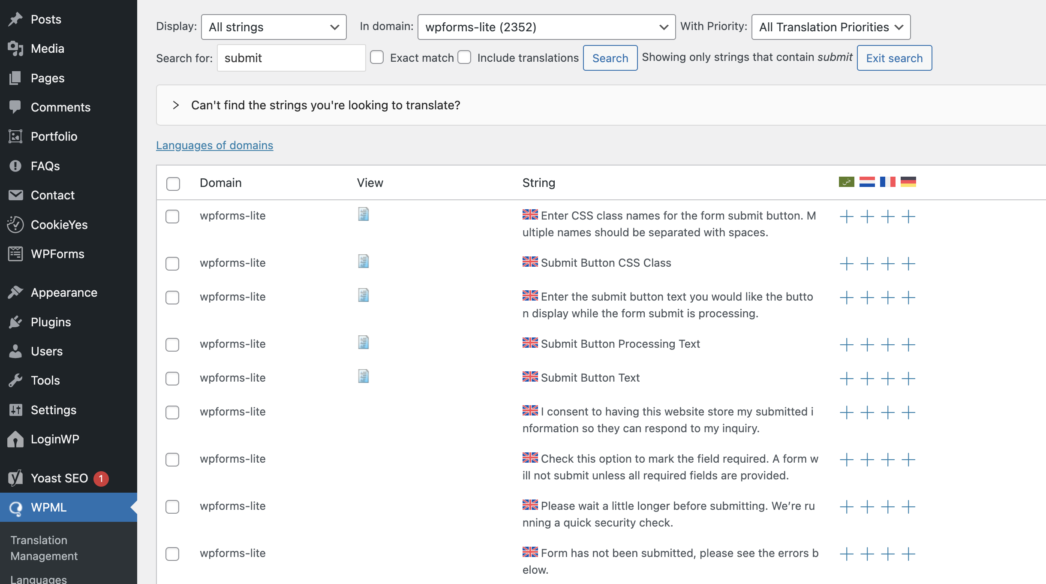Click the German flag column header
The width and height of the screenshot is (1046, 584).
pyautogui.click(x=908, y=182)
